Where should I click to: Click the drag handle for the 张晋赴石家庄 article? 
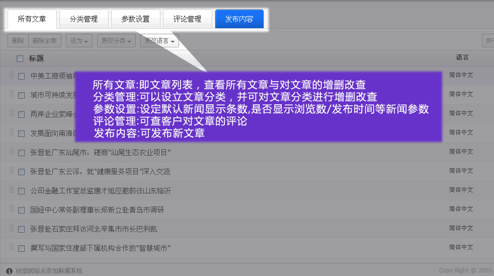(x=12, y=228)
